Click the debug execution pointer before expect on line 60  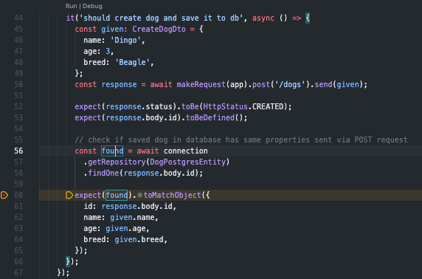tap(69, 195)
